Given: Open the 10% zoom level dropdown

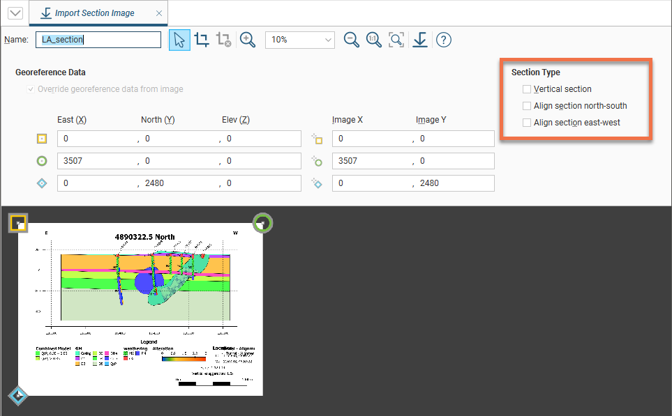Looking at the screenshot, I should coord(299,40).
